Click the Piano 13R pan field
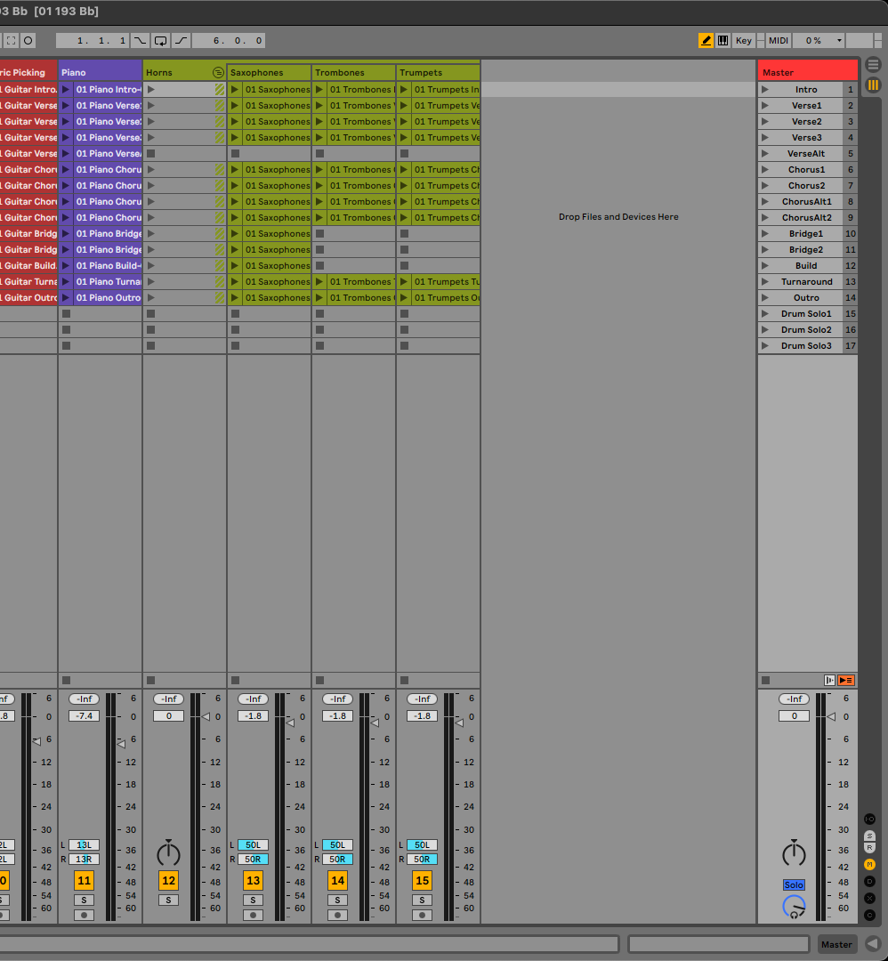 coord(84,860)
